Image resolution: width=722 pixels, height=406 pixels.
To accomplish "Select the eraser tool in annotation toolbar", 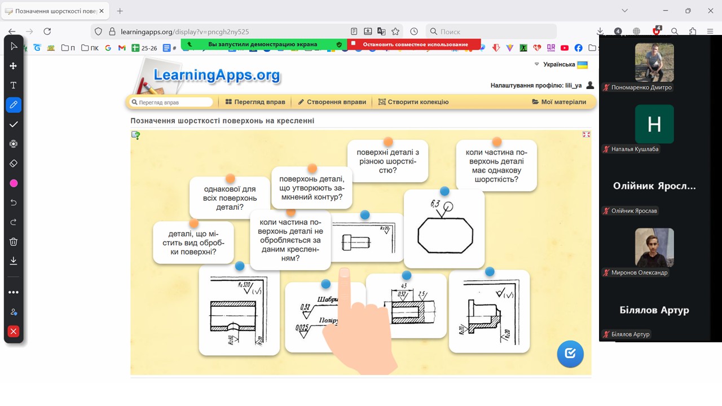I will tap(14, 164).
